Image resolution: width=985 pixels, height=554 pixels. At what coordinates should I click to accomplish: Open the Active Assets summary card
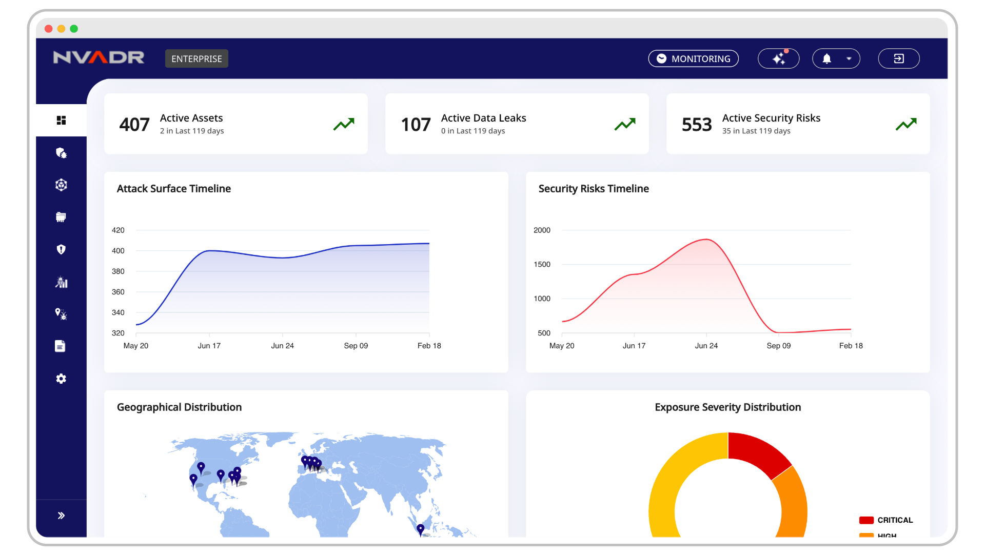point(235,124)
